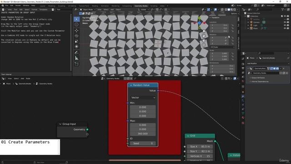Viewport: 291px width, 164px height.
Task: Open Random Value data type Vector dropdown
Action: coord(143,97)
